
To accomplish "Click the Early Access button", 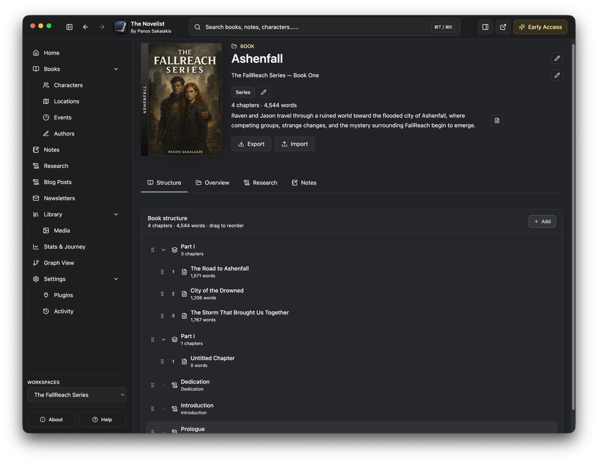I will (x=540, y=27).
